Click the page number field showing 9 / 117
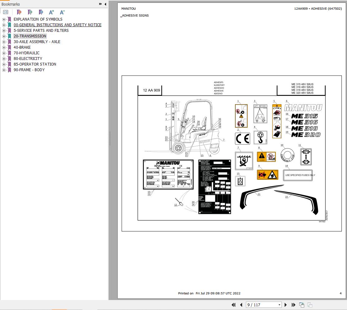The width and height of the screenshot is (347, 310). [x=262, y=305]
